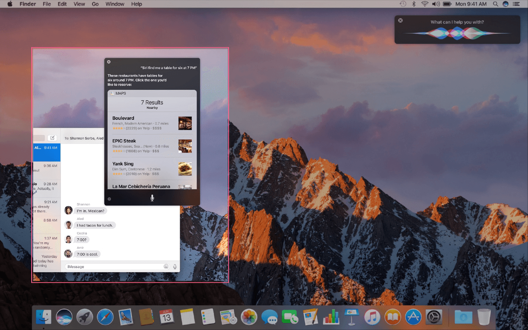Viewport: 528px width, 330px height.
Task: Open Mail stamp icon in dock
Action: pos(125,317)
